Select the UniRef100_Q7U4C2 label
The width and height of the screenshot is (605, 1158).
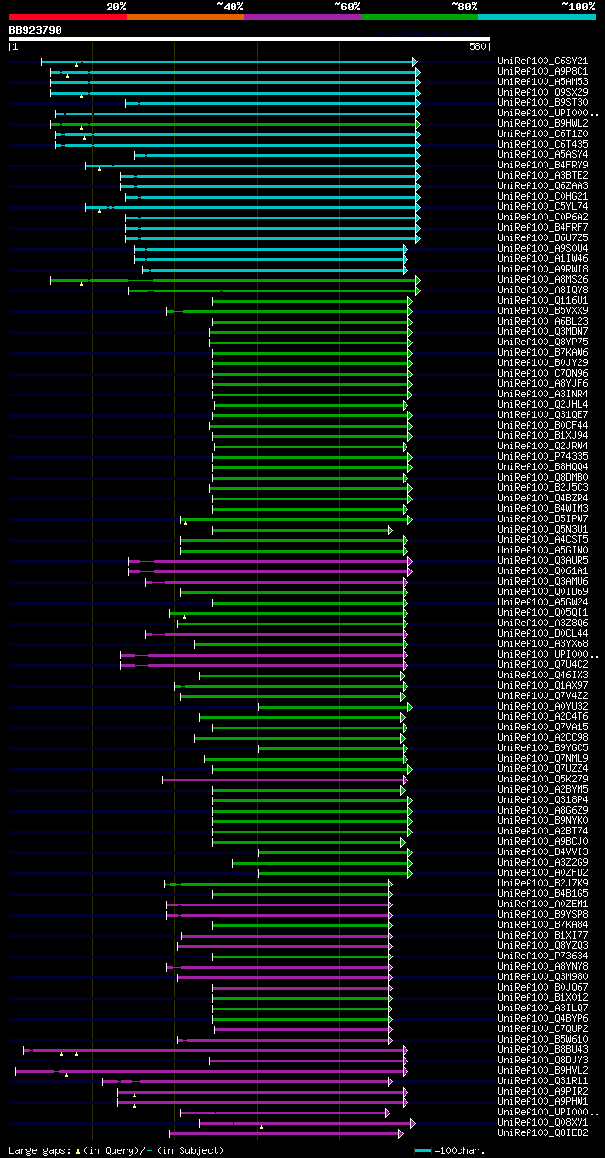[543, 664]
